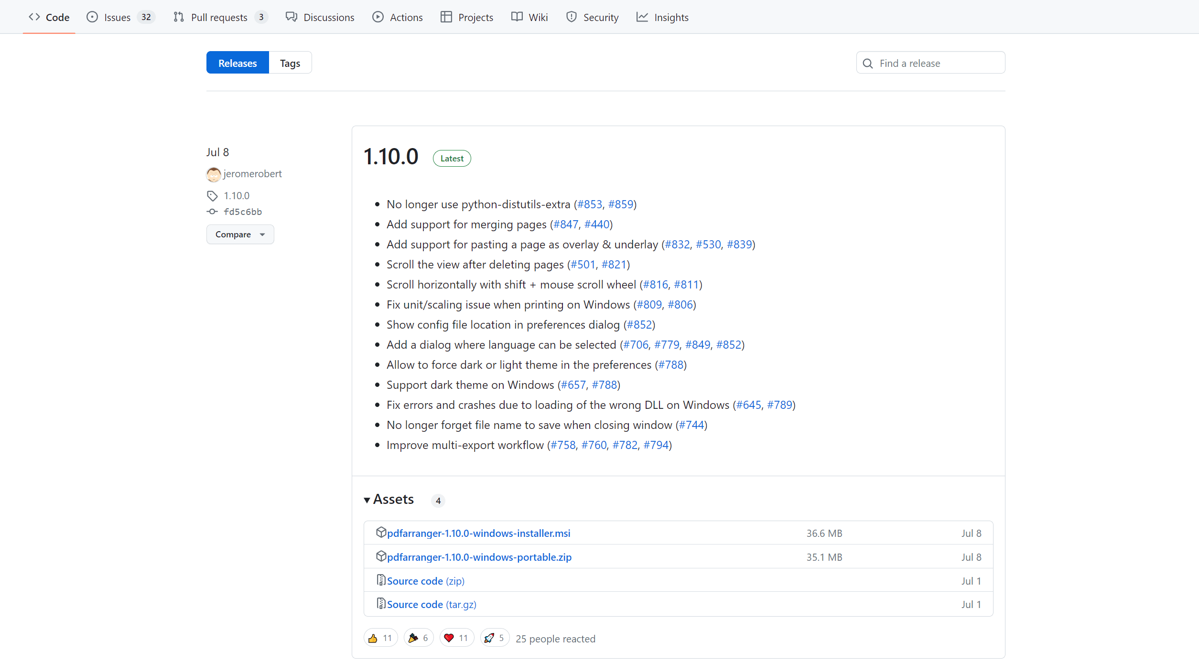Viewport: 1199px width, 662px height.
Task: Click jeromerobert's avatar image
Action: [x=214, y=174]
